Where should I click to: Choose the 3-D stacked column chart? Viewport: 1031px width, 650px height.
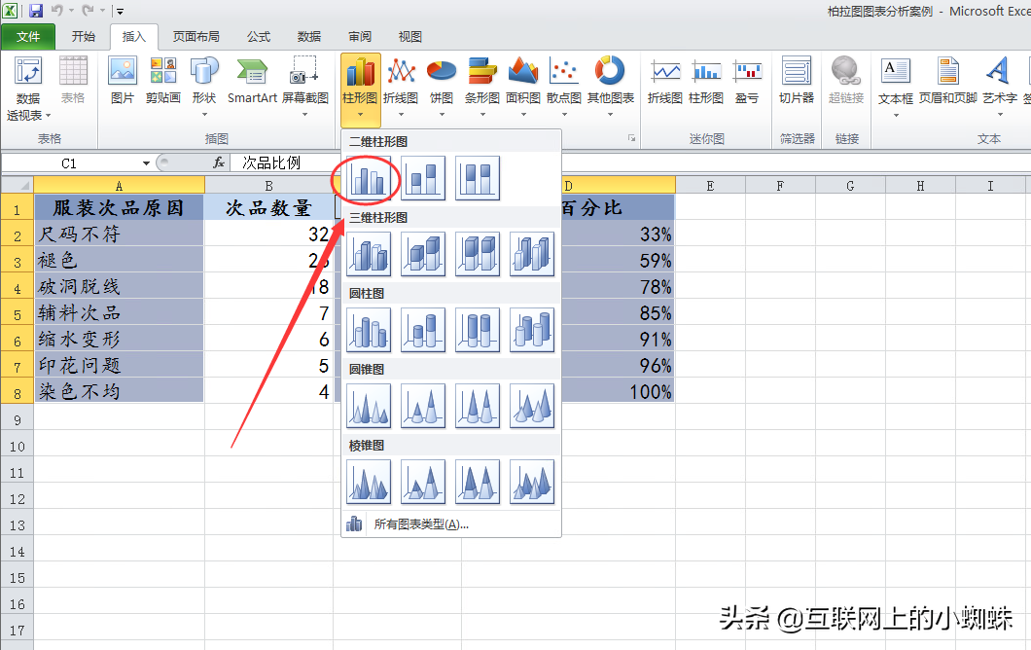tap(423, 254)
